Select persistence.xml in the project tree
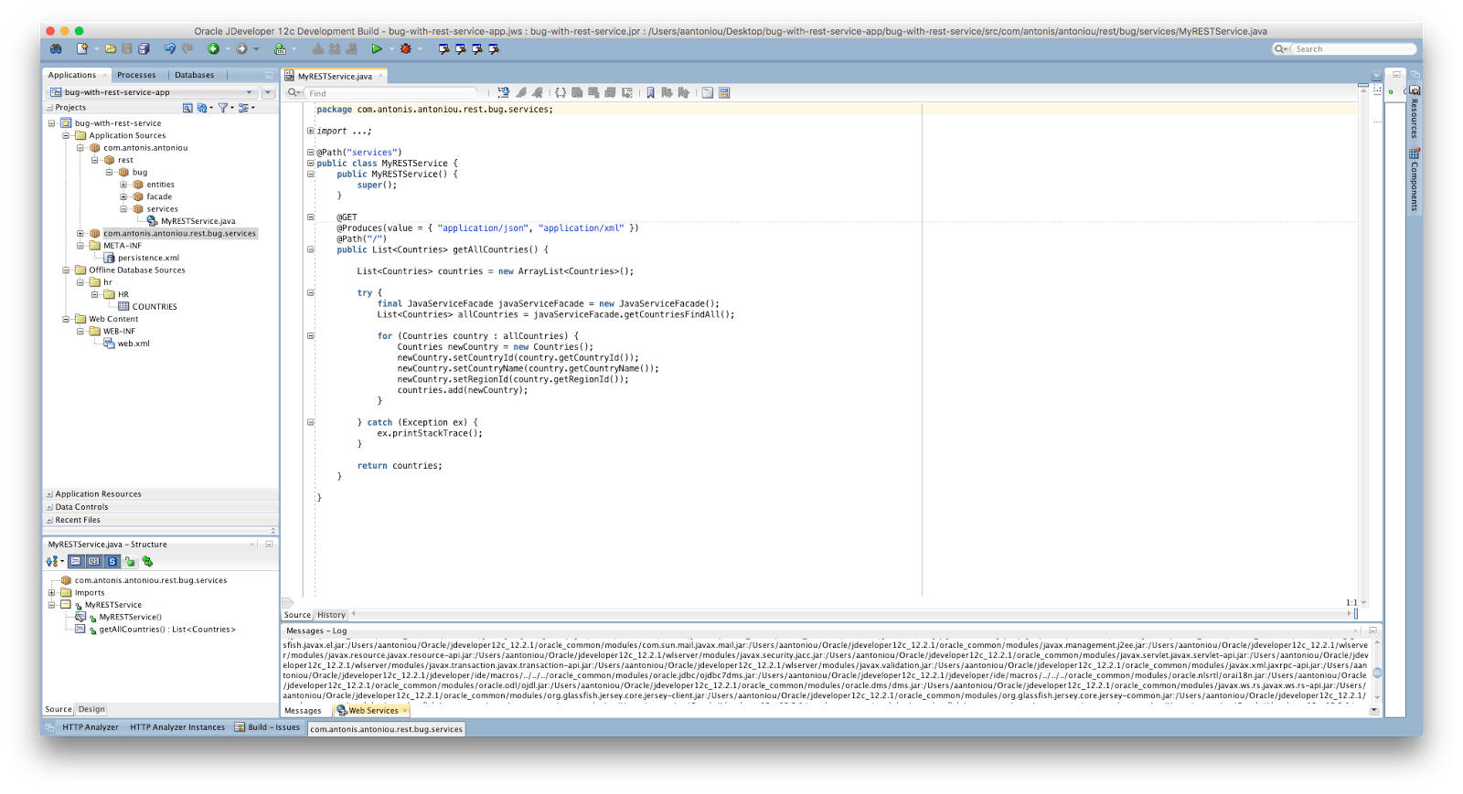This screenshot has width=1463, height=794. point(148,258)
